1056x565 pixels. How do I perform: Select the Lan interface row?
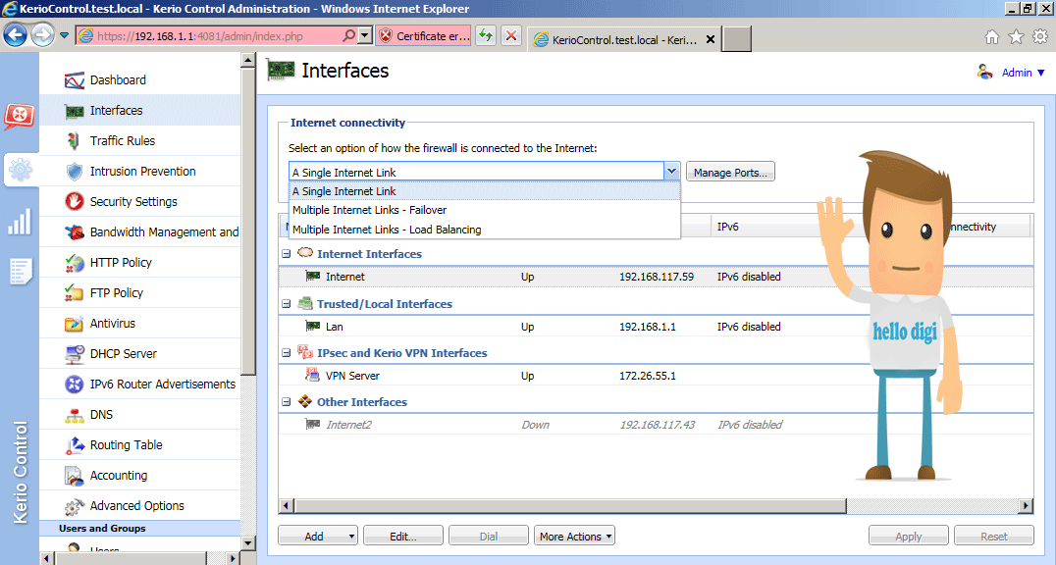click(656, 327)
